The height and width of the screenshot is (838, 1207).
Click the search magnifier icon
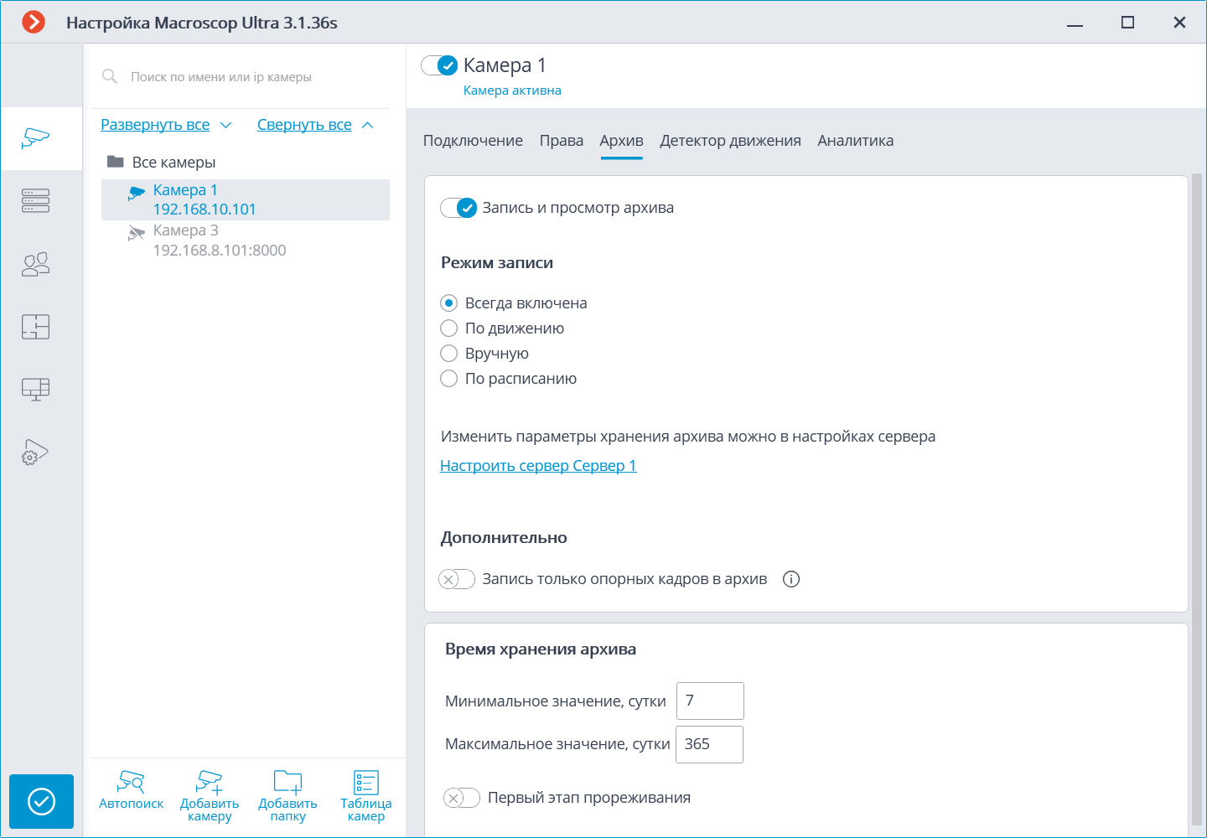point(110,76)
